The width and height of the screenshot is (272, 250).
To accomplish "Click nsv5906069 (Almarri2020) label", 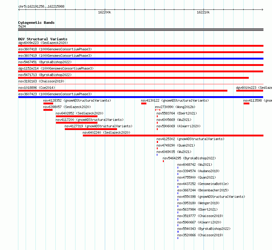I will [x=178, y=126].
